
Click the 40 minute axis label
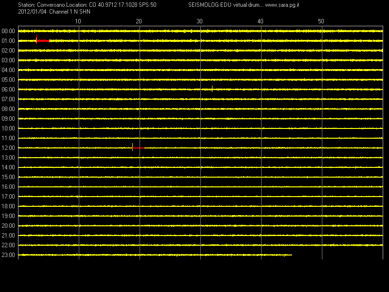(x=260, y=21)
